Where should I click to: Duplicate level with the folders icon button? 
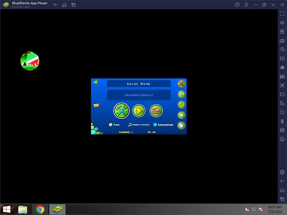click(181, 105)
